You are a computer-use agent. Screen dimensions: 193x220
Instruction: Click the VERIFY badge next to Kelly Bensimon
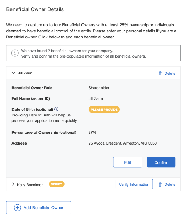56,184
